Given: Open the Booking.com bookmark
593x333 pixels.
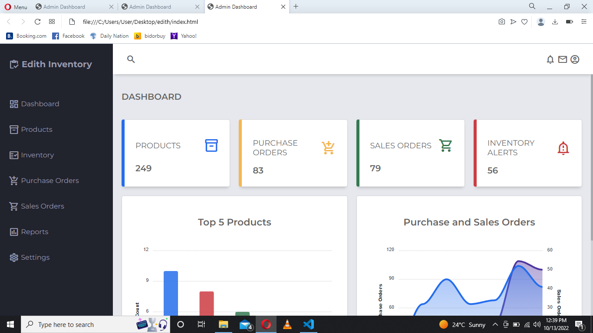Looking at the screenshot, I should (x=26, y=36).
